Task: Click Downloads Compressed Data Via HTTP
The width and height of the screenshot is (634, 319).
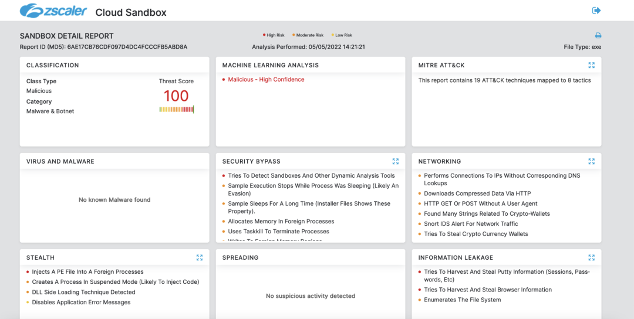Action: [477, 194]
